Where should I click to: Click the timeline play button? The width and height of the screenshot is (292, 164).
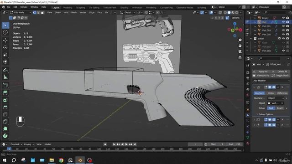point(126,144)
